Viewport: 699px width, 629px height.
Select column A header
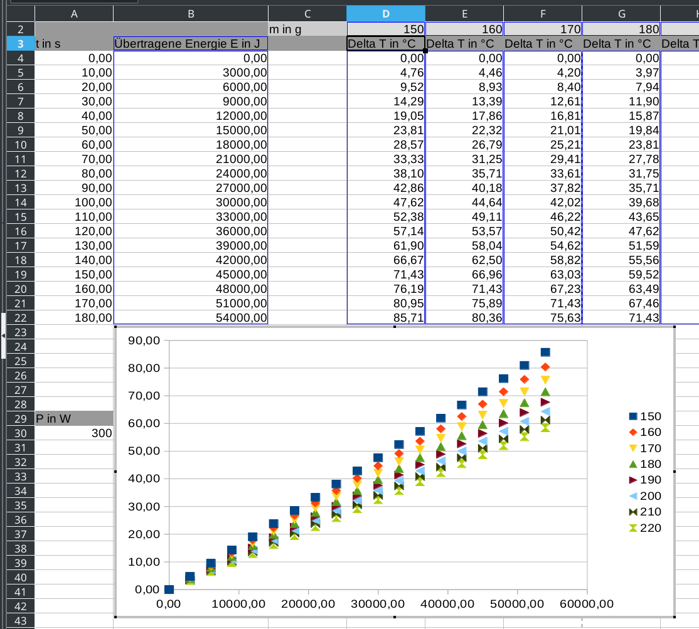tap(74, 14)
